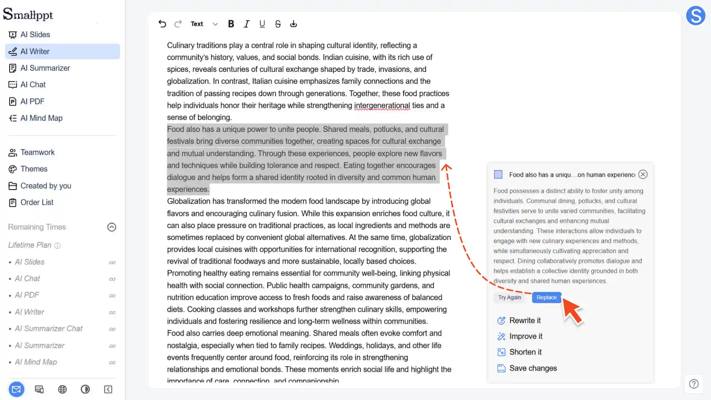Click the Redo arrow icon
This screenshot has height=400, width=711.
click(x=178, y=24)
